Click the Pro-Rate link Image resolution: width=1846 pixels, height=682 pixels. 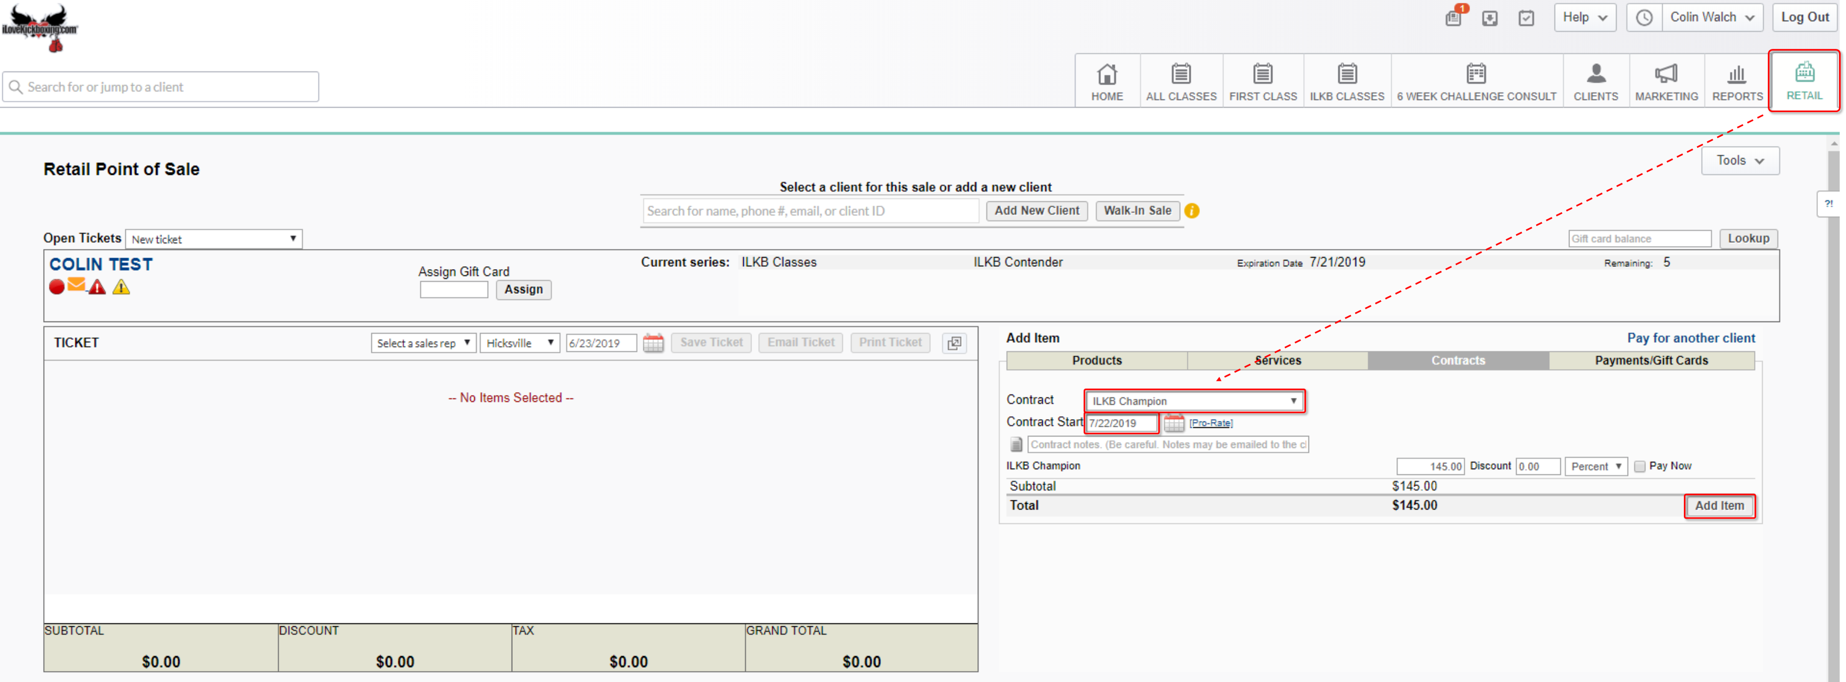click(x=1210, y=423)
